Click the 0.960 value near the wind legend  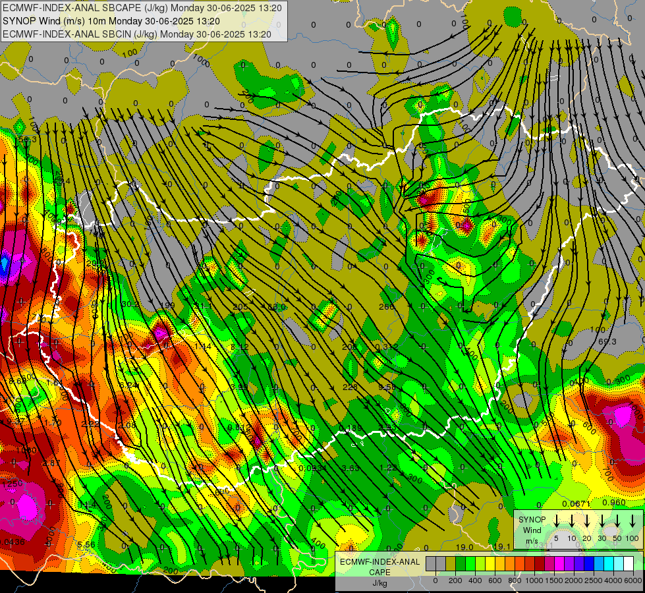pyautogui.click(x=614, y=503)
